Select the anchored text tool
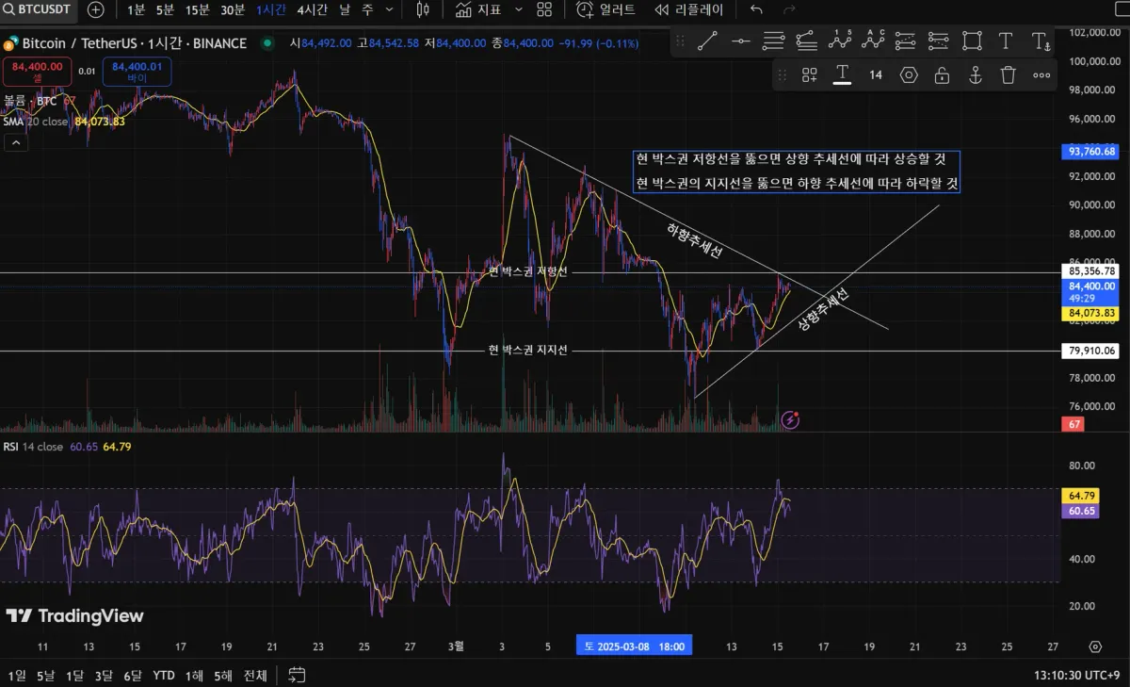The width and height of the screenshot is (1130, 687). tap(1040, 41)
